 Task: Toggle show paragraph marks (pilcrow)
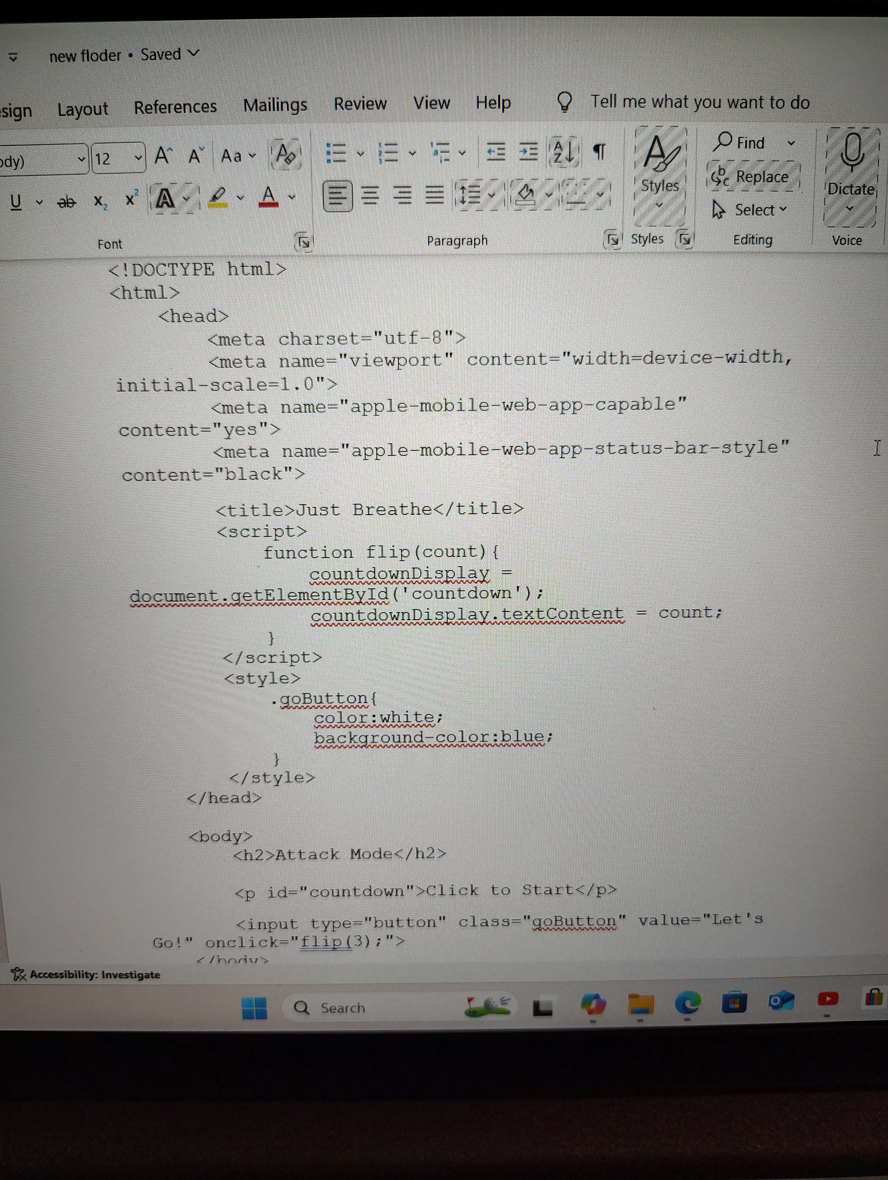coord(600,152)
